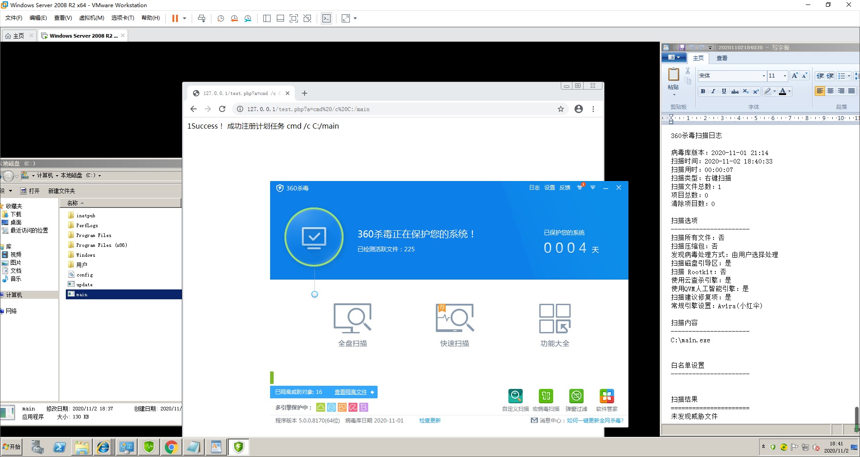860x457 pixels.
Task: Expand the 本地磁盘 (C:) breadcrumb arrow
Action: click(x=99, y=176)
